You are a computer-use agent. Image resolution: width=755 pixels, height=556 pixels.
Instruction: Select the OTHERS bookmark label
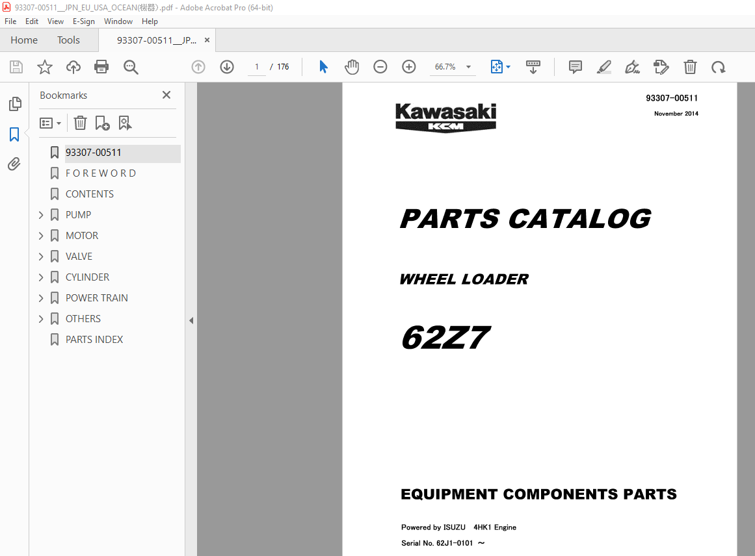[83, 319]
